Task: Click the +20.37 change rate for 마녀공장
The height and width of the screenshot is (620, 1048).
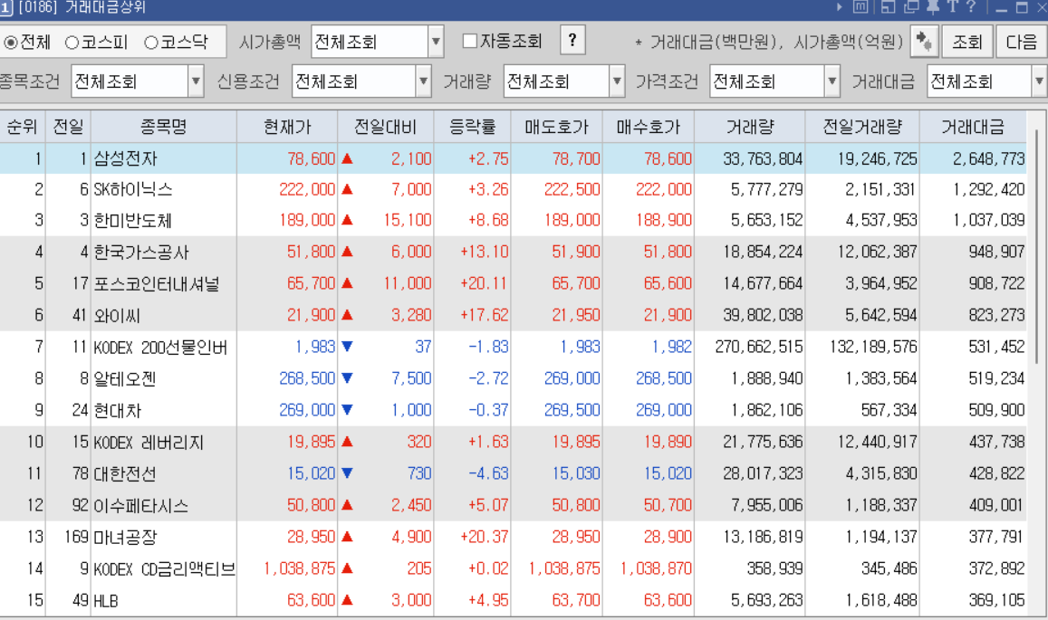Action: click(x=484, y=537)
